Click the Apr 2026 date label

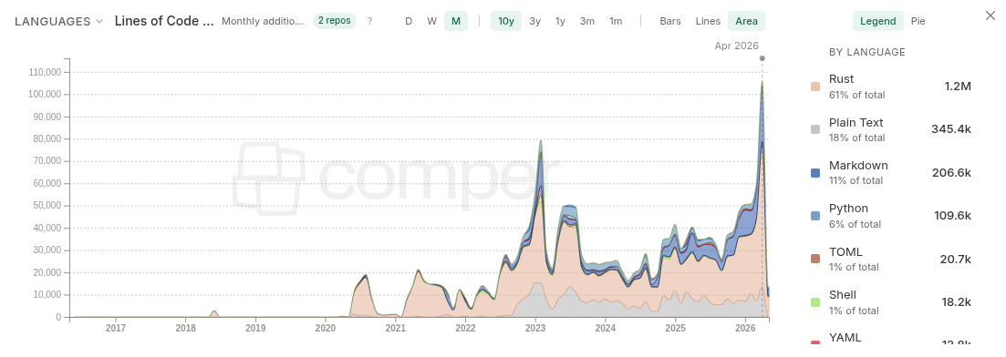click(x=737, y=46)
